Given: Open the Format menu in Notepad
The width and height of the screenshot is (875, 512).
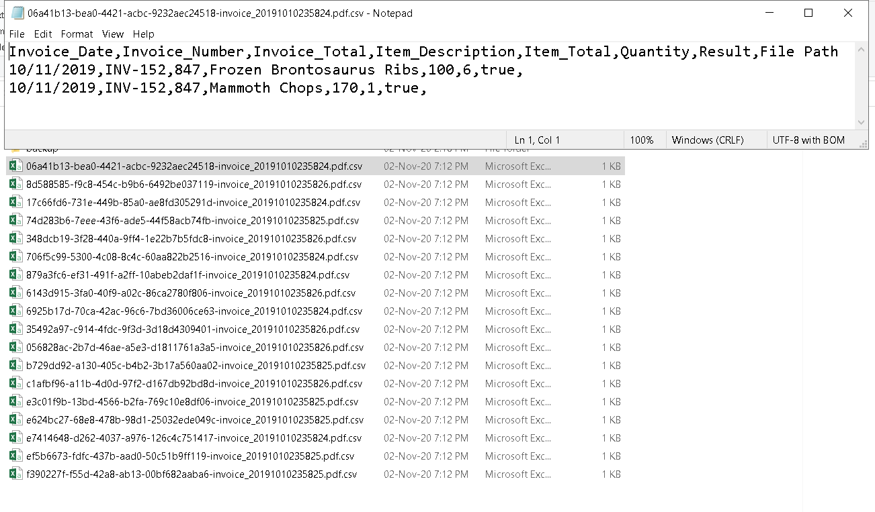Looking at the screenshot, I should pyautogui.click(x=77, y=34).
